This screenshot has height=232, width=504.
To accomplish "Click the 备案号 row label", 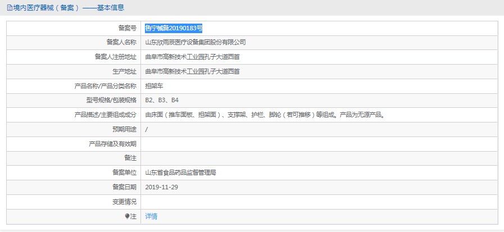I will (127, 28).
